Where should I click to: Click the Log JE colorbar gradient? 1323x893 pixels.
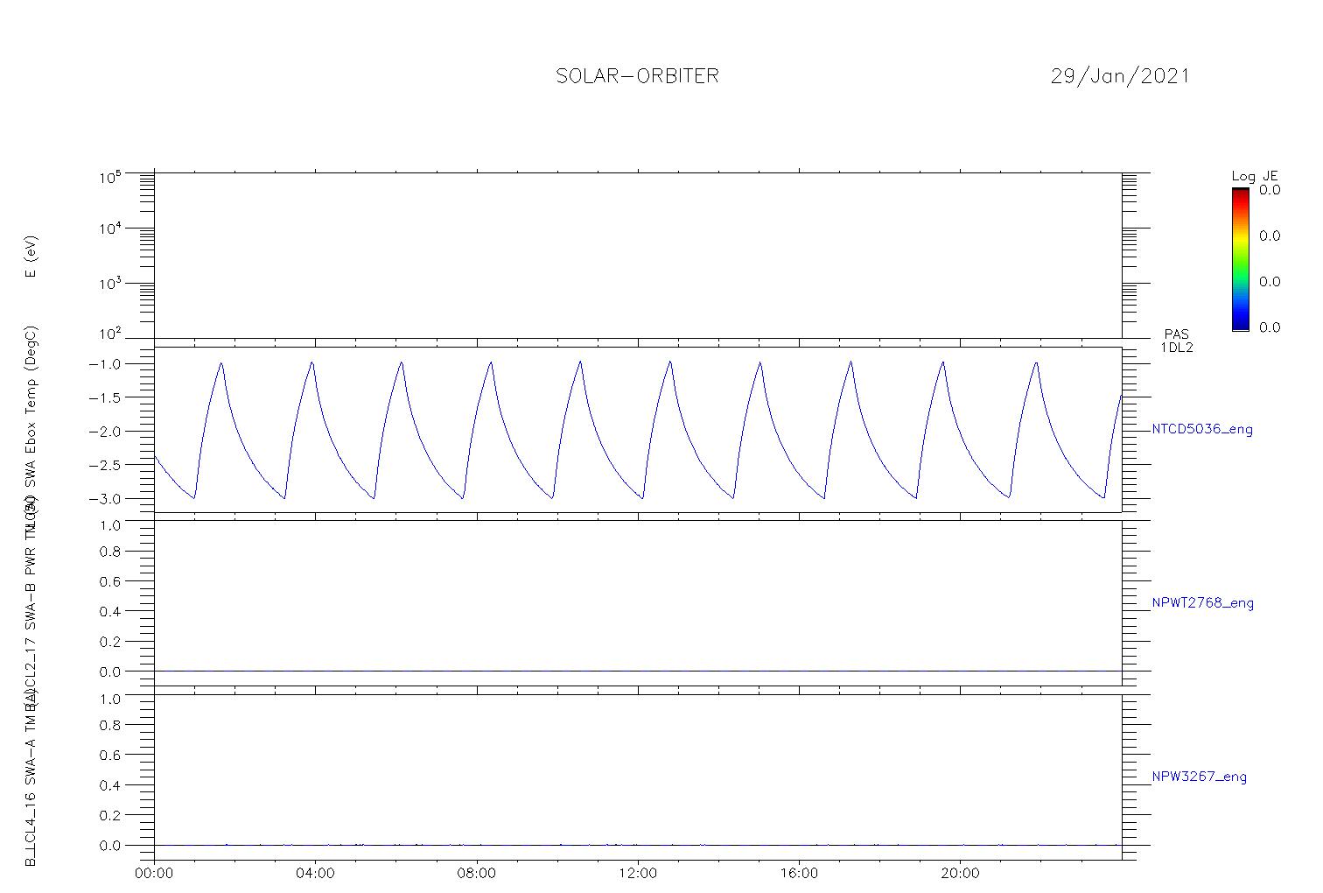pyautogui.click(x=1240, y=259)
